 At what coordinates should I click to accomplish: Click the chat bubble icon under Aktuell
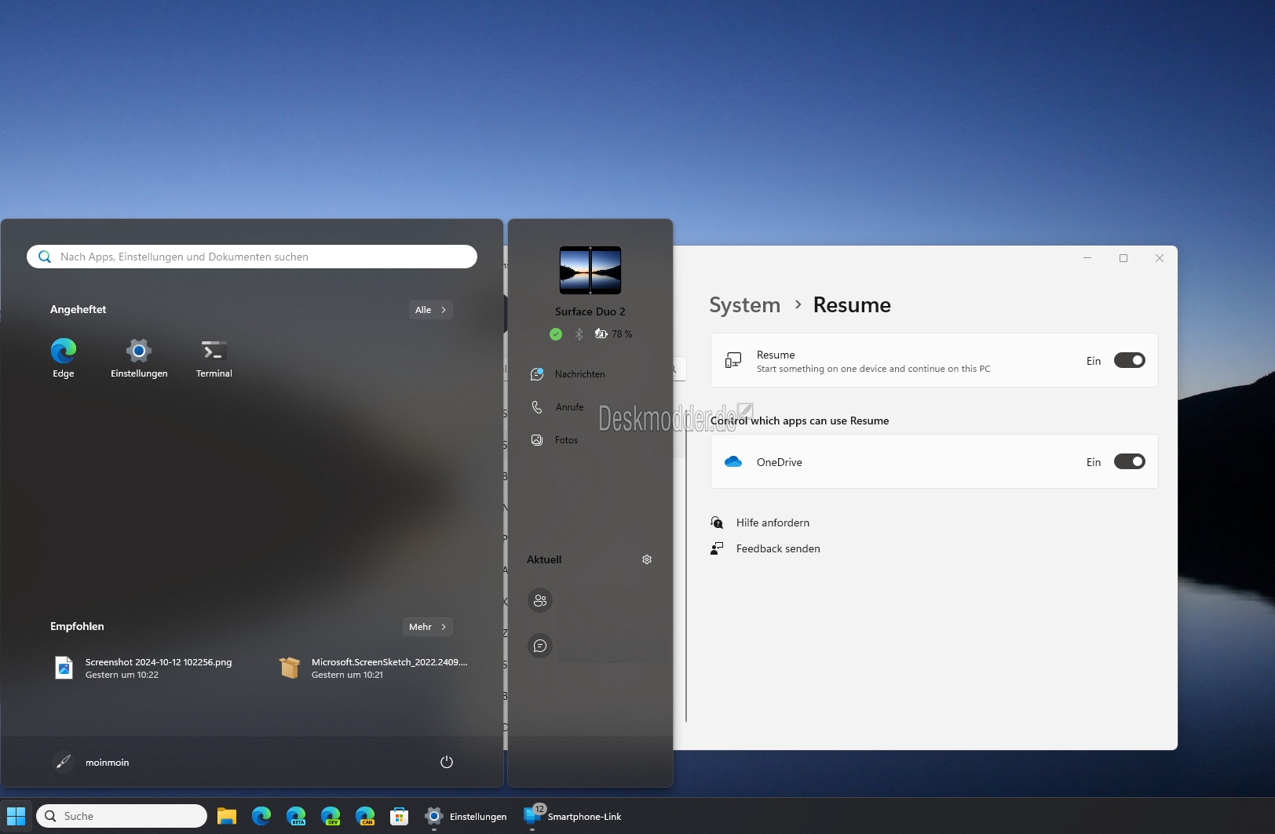click(x=540, y=646)
